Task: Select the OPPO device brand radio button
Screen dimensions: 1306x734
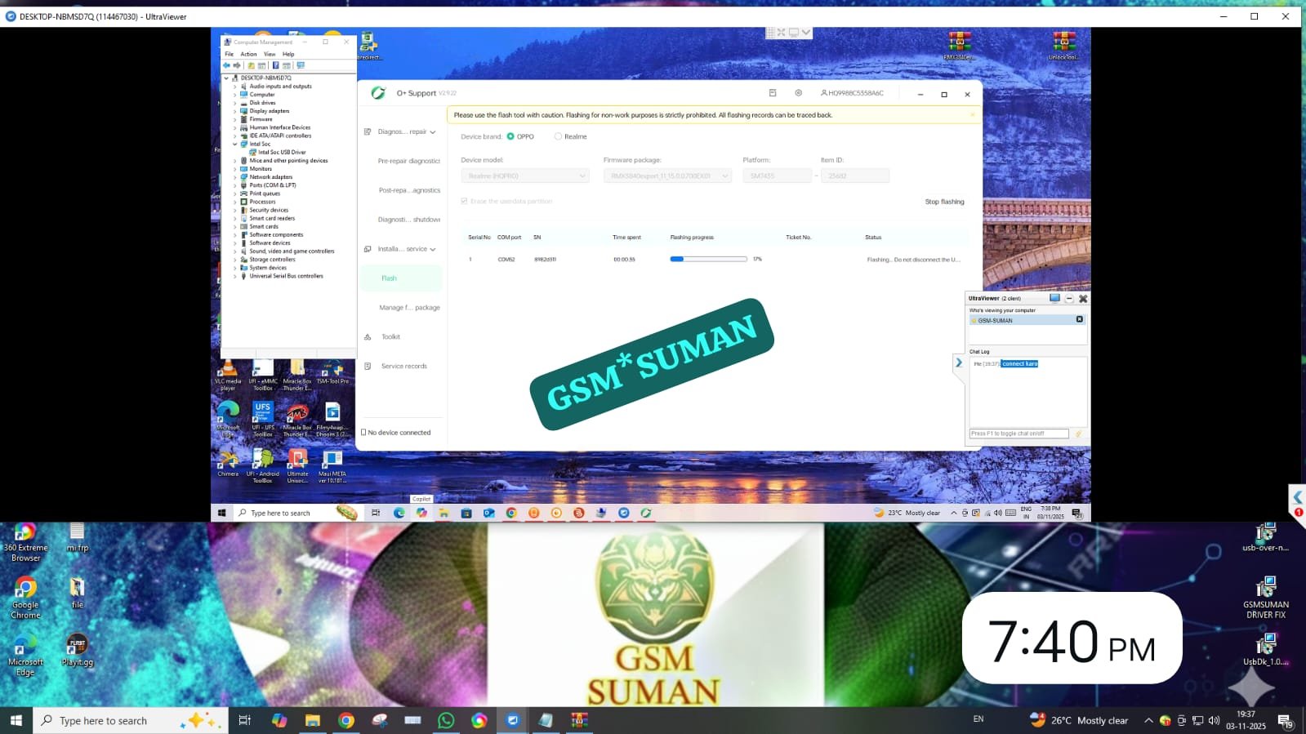Action: 510,136
